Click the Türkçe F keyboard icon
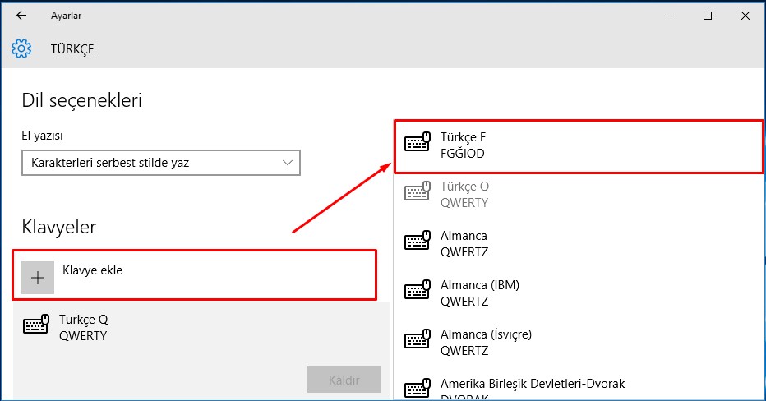Screen dimensions: 766x401 tap(418, 144)
